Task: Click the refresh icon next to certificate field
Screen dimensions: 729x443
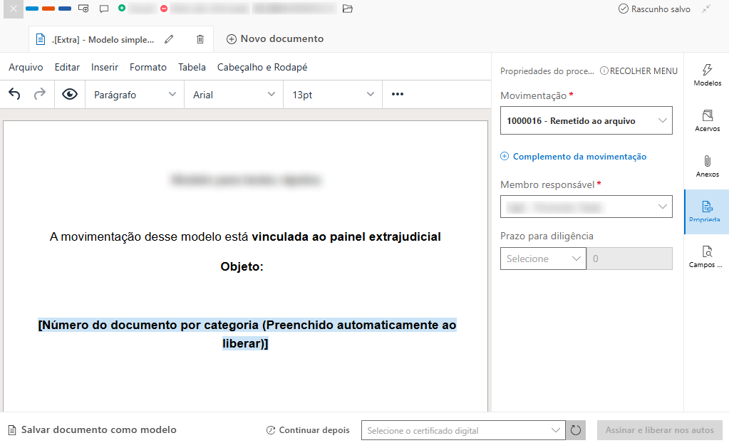Action: pos(575,430)
